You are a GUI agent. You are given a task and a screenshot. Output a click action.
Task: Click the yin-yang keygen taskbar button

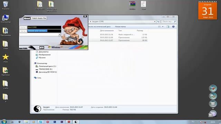coord(76,122)
